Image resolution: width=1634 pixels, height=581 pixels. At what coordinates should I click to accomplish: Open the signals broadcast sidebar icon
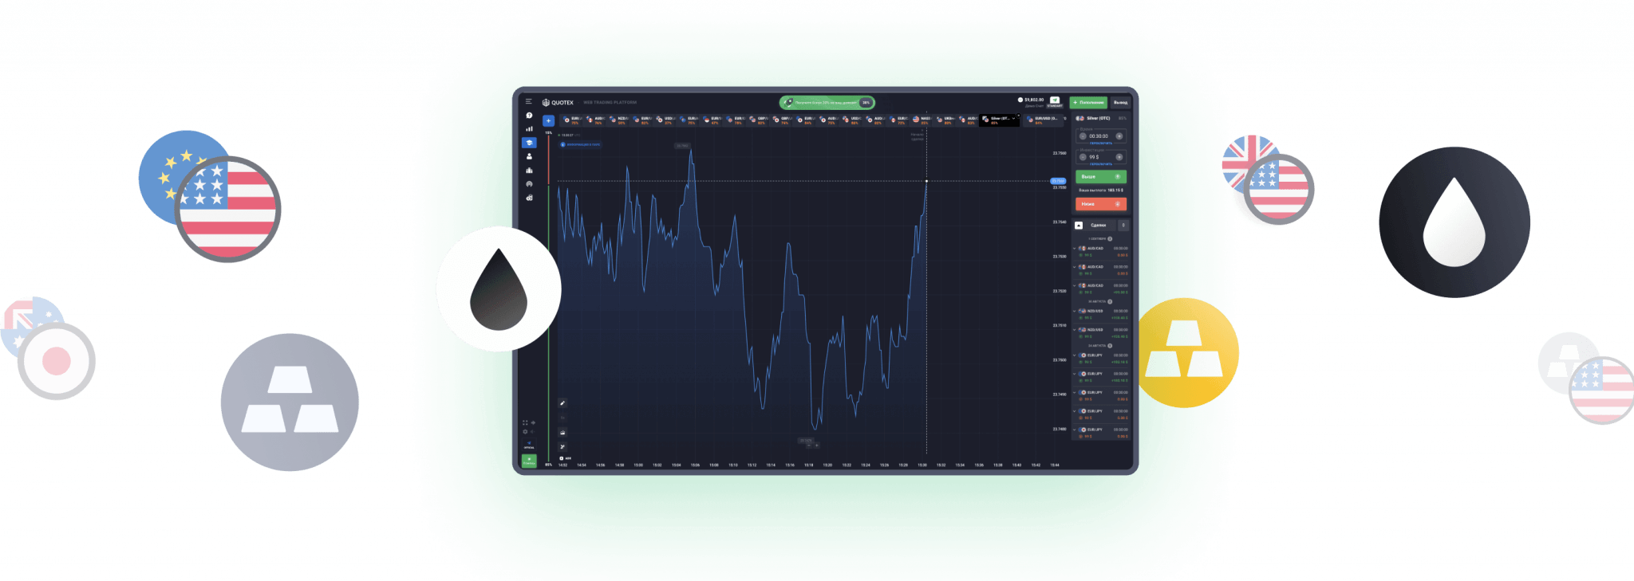pyautogui.click(x=529, y=184)
